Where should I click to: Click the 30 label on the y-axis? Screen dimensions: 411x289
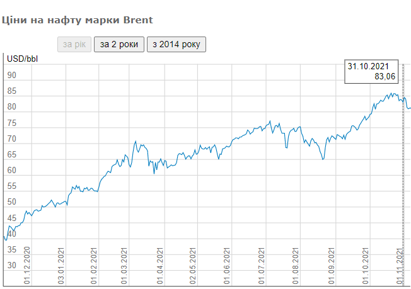(11, 266)
